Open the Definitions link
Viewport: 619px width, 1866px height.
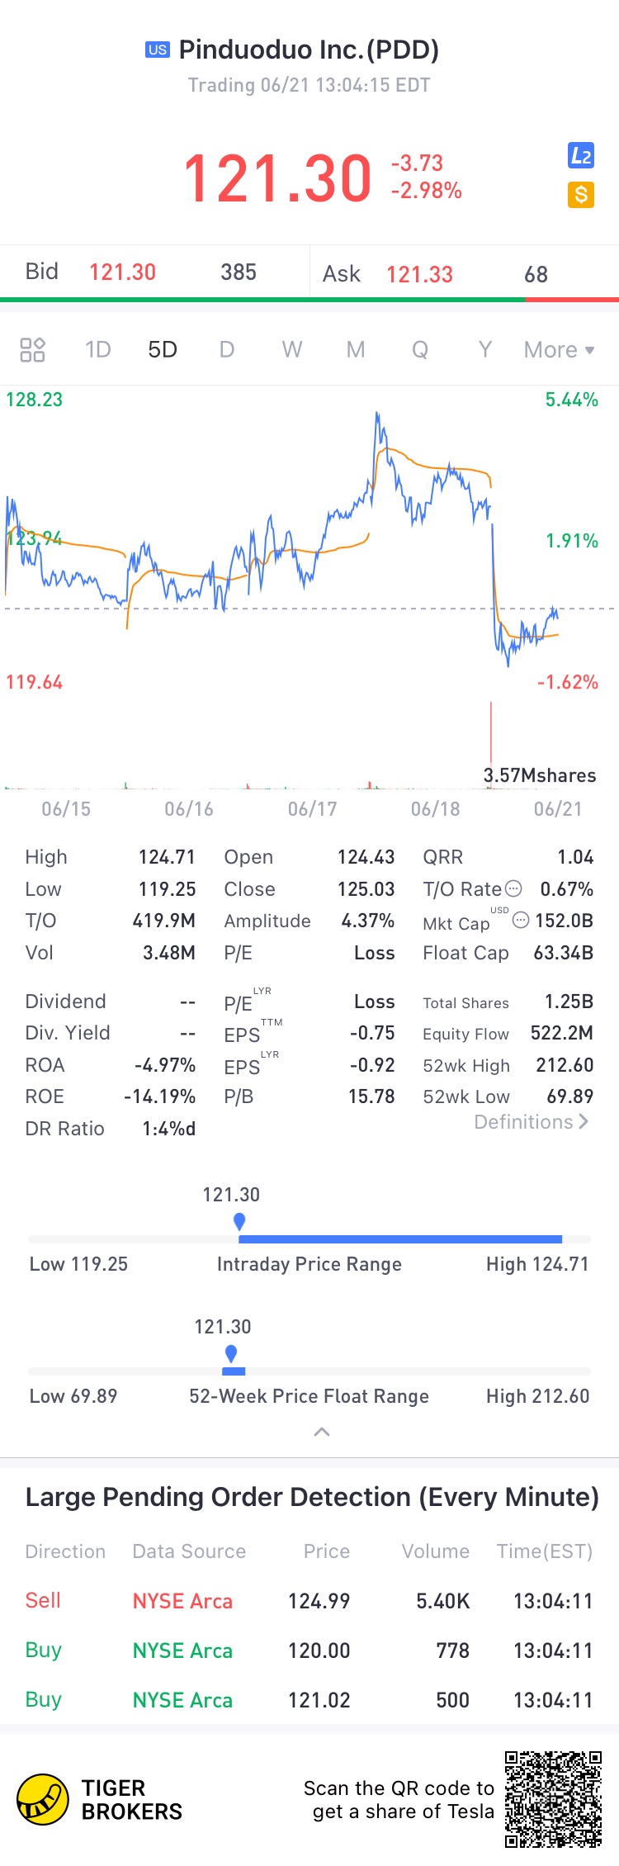[531, 1122]
